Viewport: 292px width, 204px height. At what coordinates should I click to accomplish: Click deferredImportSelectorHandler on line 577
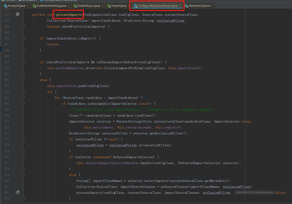click(112, 163)
